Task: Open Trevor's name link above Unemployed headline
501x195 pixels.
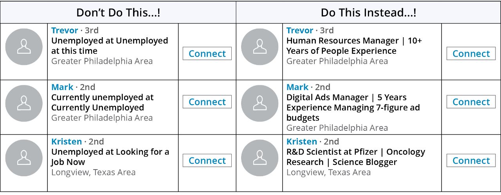Action: [65, 31]
